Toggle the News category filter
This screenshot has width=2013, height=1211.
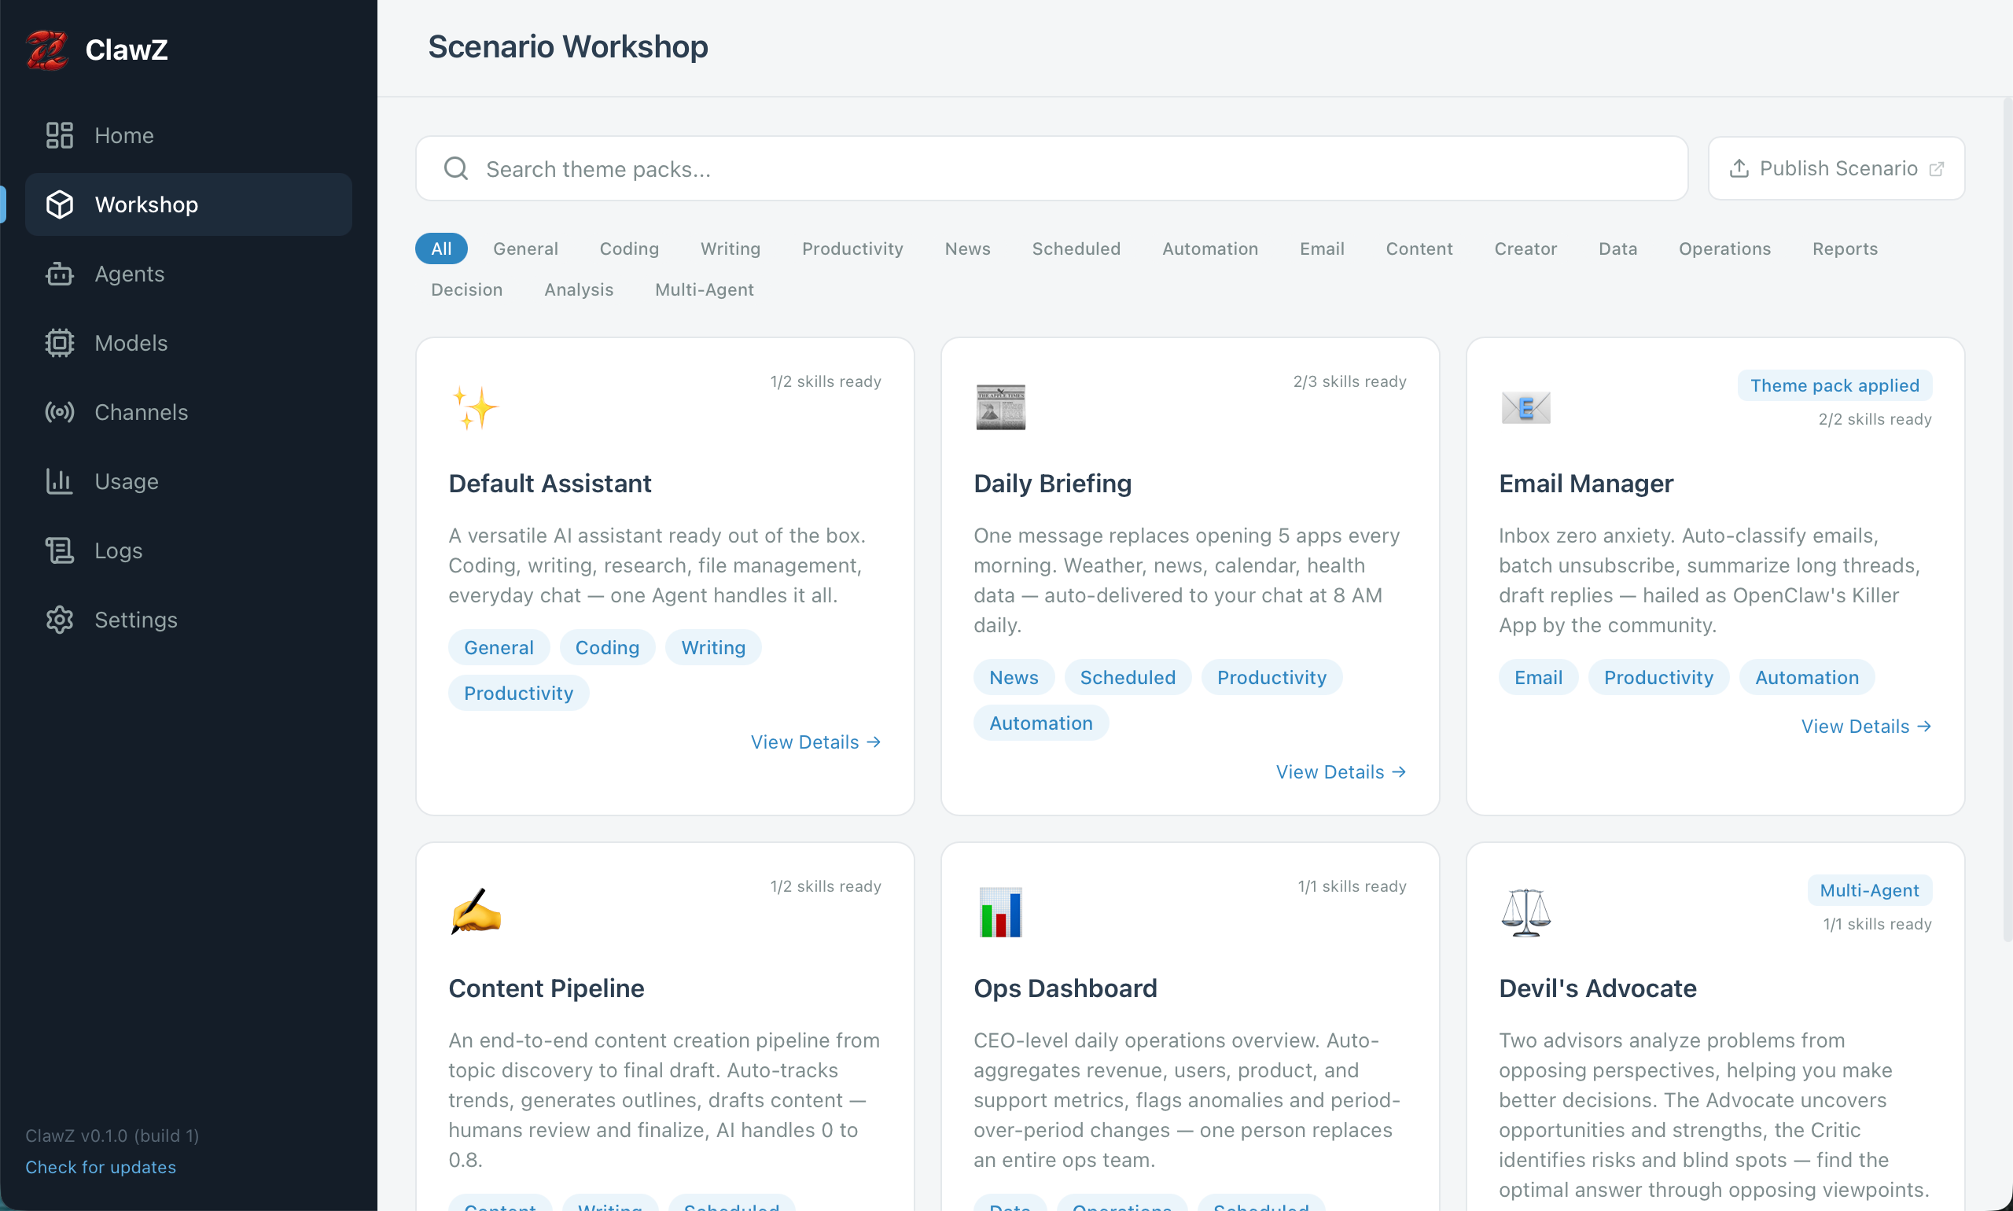967,248
